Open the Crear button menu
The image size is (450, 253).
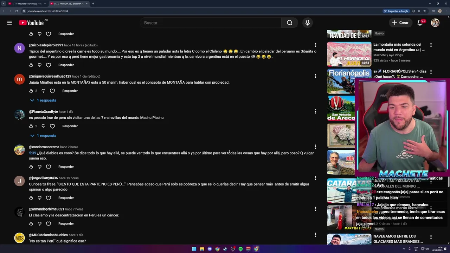click(x=400, y=23)
